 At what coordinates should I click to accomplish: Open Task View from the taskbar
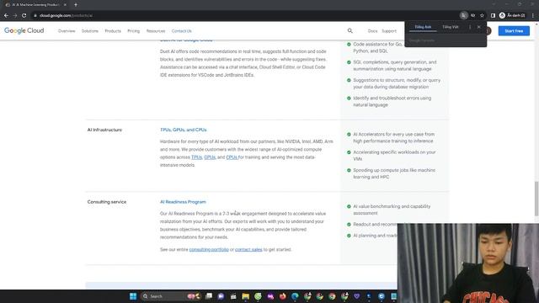209,296
